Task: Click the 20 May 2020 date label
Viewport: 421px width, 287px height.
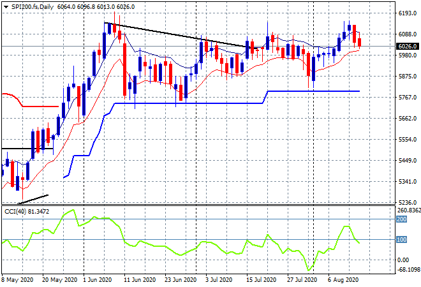Action: [59, 280]
